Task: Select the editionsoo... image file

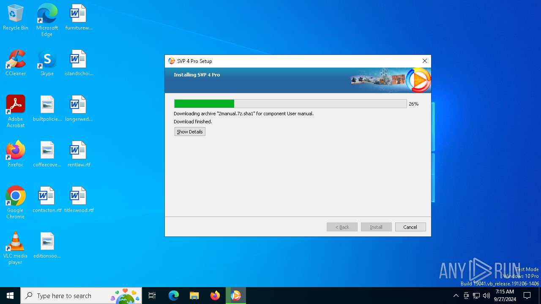Action: 47,246
